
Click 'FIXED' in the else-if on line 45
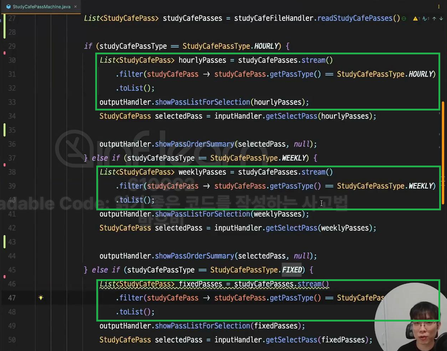(x=292, y=270)
